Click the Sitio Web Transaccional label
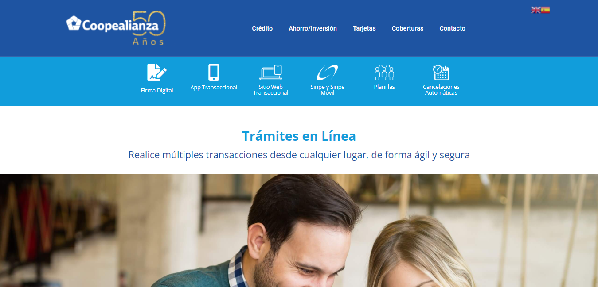 tap(271, 90)
